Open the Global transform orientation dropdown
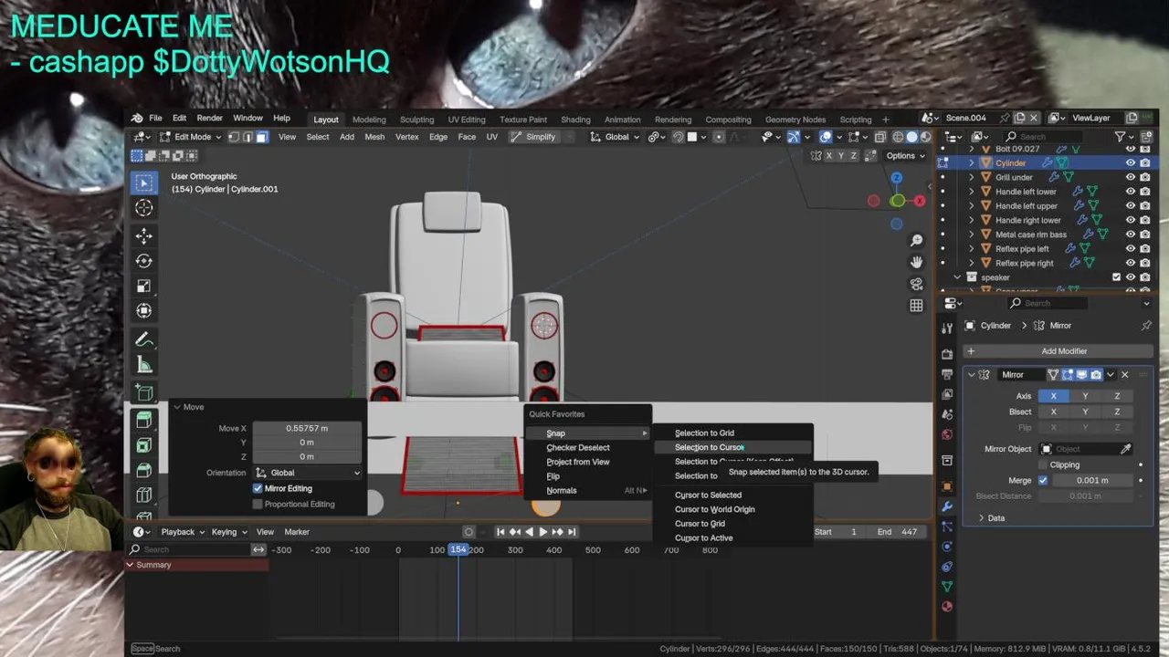Viewport: 1169px width, 657px height. coord(616,137)
